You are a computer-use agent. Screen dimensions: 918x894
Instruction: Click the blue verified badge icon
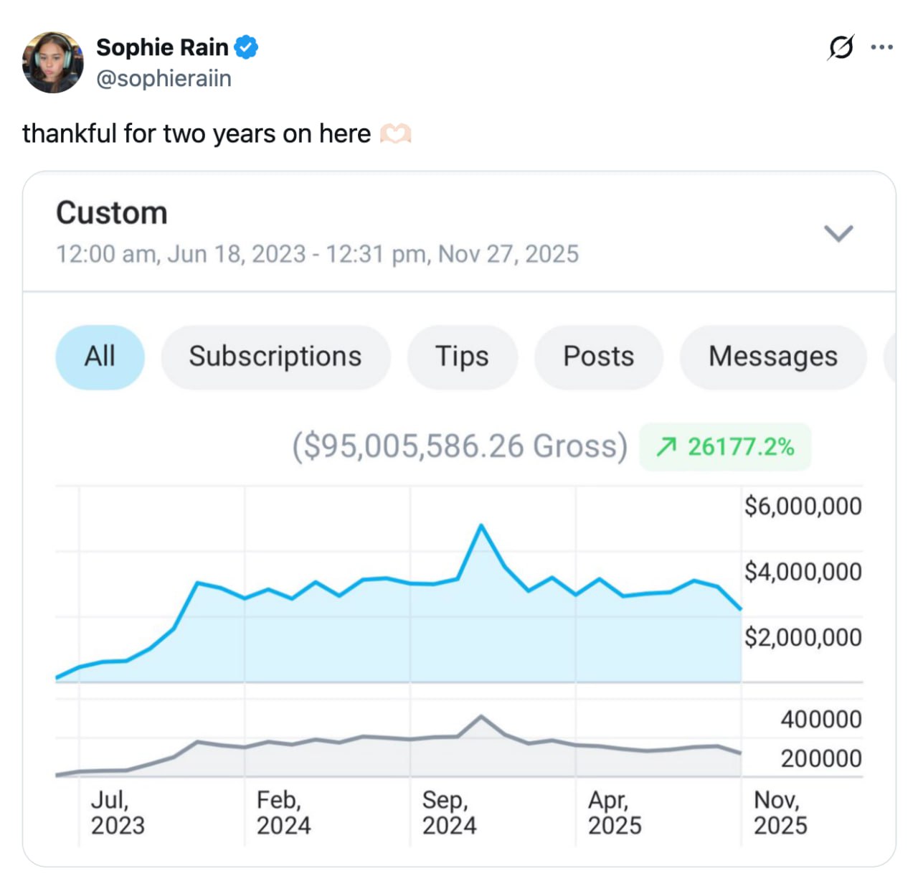[x=246, y=47]
